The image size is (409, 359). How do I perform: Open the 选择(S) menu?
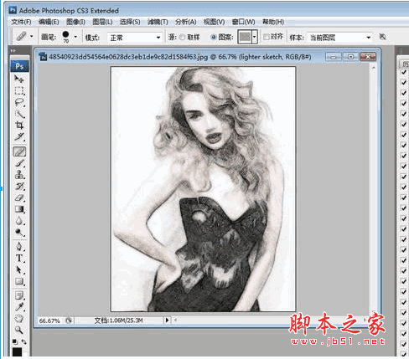[x=130, y=22]
